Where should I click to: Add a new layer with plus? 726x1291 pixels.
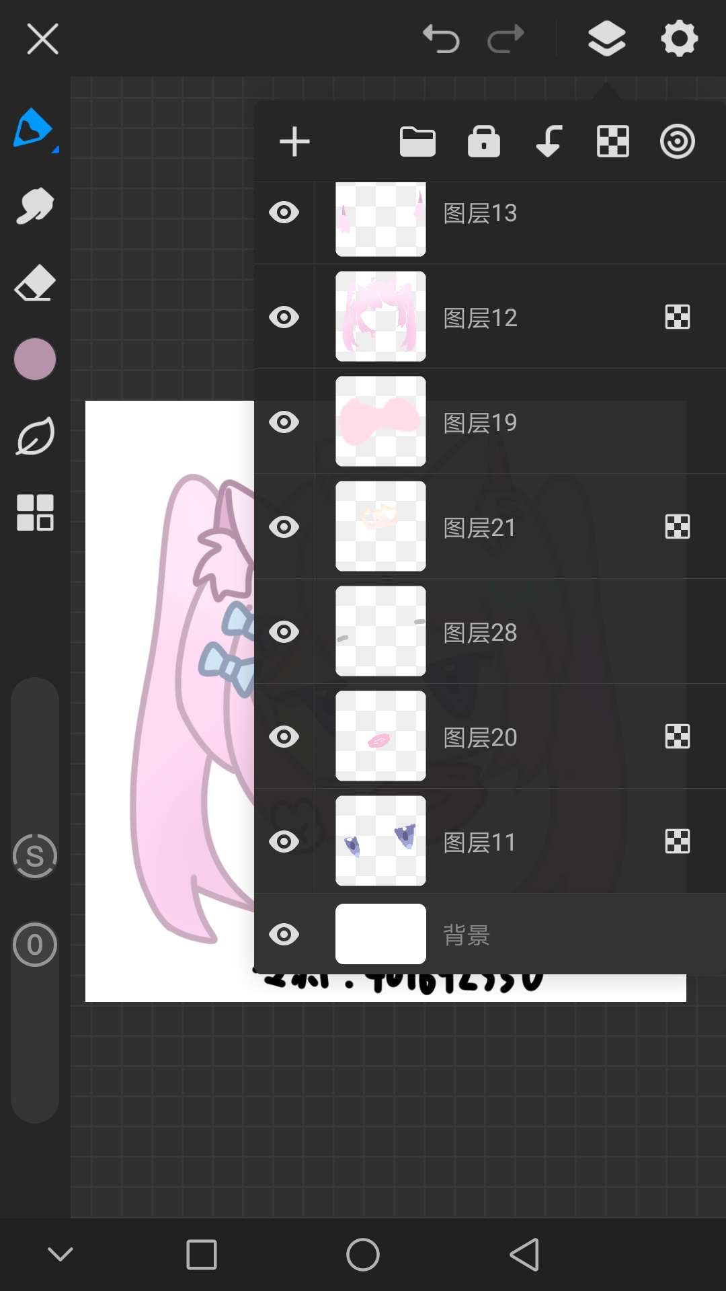pyautogui.click(x=294, y=142)
